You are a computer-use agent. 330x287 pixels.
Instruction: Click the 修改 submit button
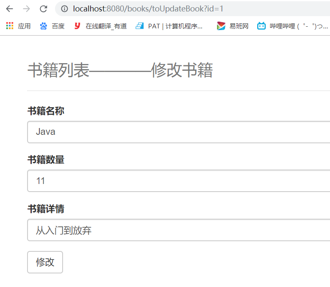tap(45, 262)
